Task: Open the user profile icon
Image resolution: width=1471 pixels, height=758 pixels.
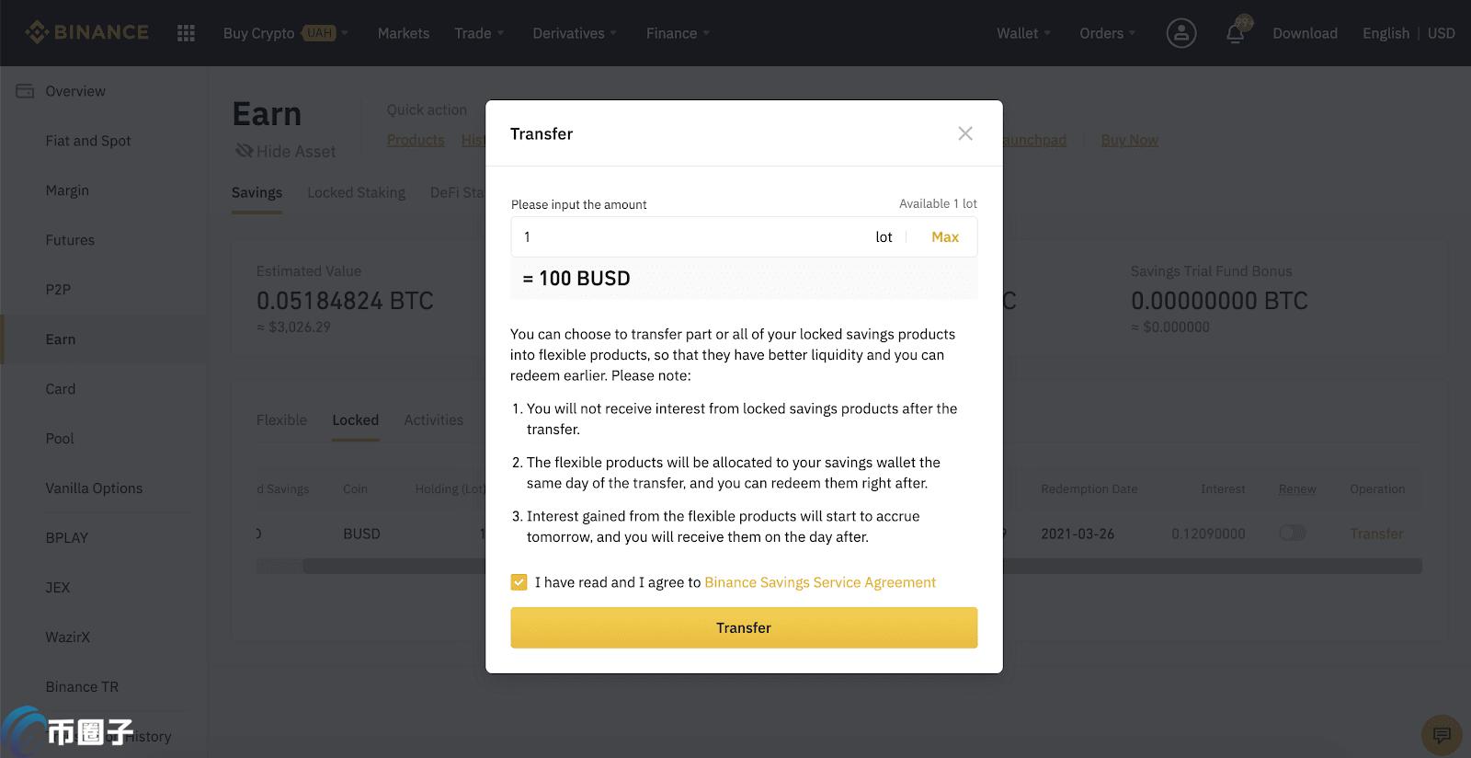Action: click(x=1181, y=33)
